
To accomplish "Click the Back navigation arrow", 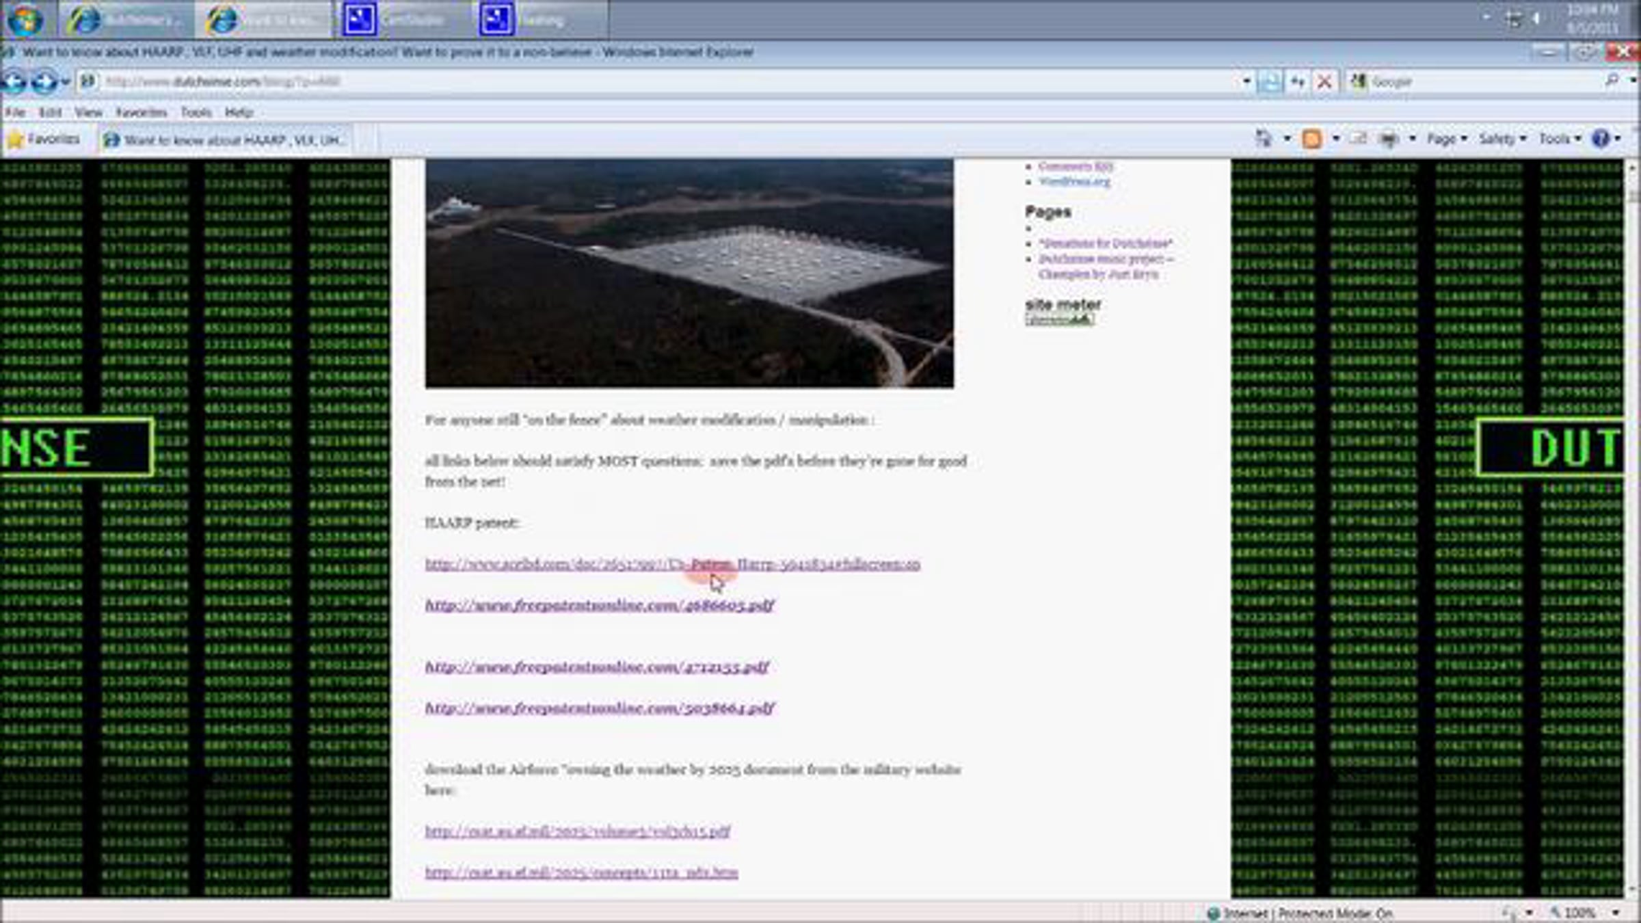I will tap(14, 82).
